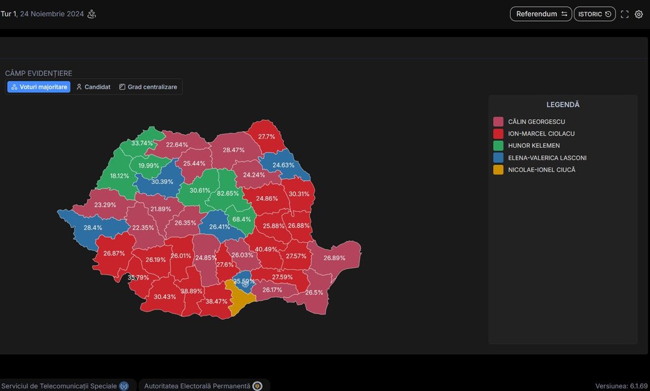Switch highlight mode to Grad centralizare
650x391 pixels.
pyautogui.click(x=148, y=87)
